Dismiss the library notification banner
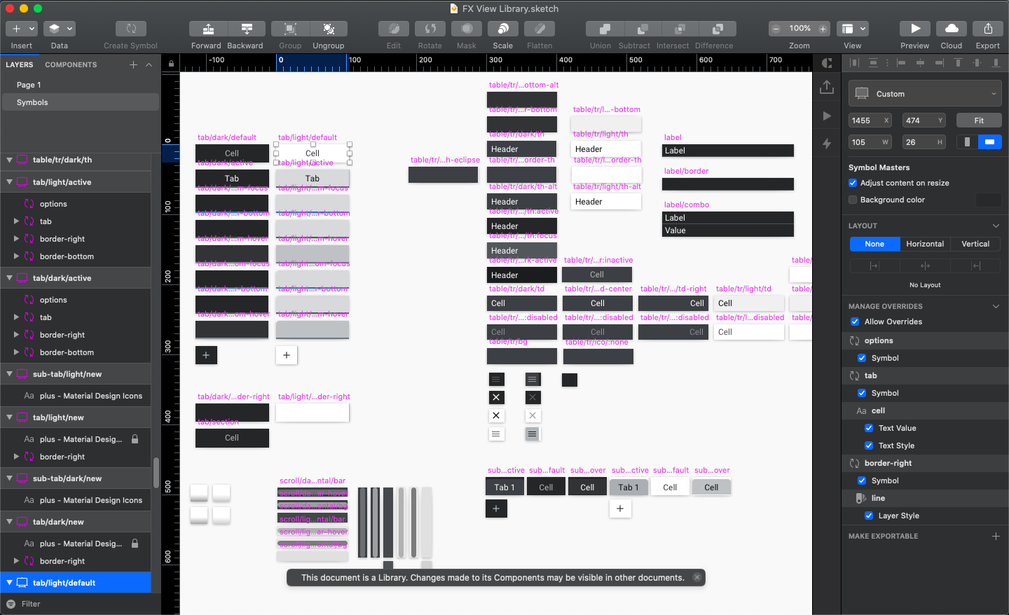Viewport: 1009px width, 615px height. [696, 578]
